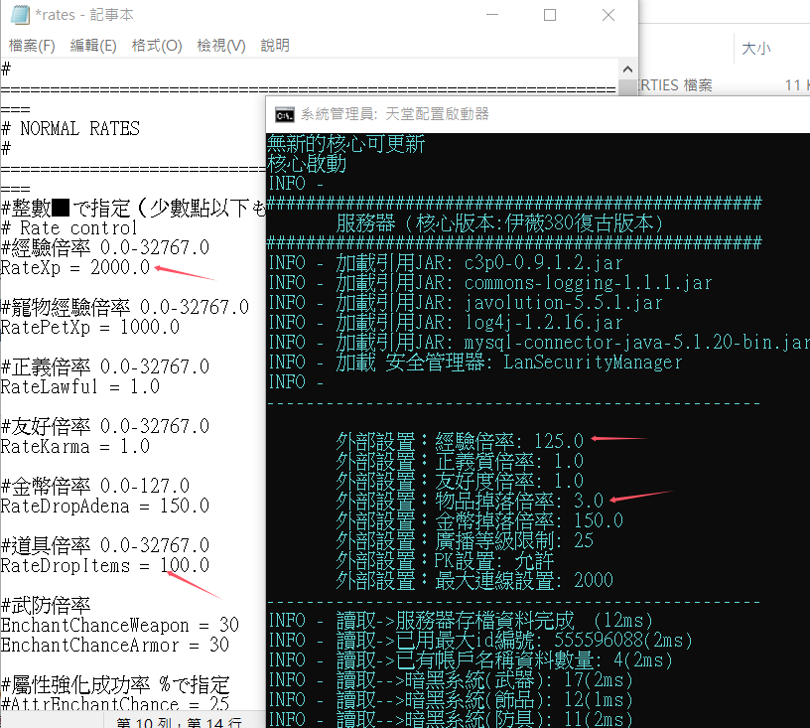Click console line '服務器（核心版本:伊薇380復古版本）'
This screenshot has width=810, height=728.
click(x=499, y=223)
